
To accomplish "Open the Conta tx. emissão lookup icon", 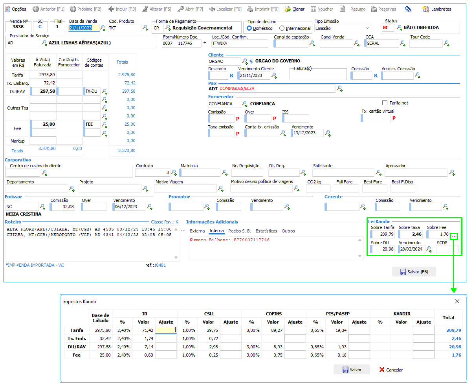I will tap(283, 133).
